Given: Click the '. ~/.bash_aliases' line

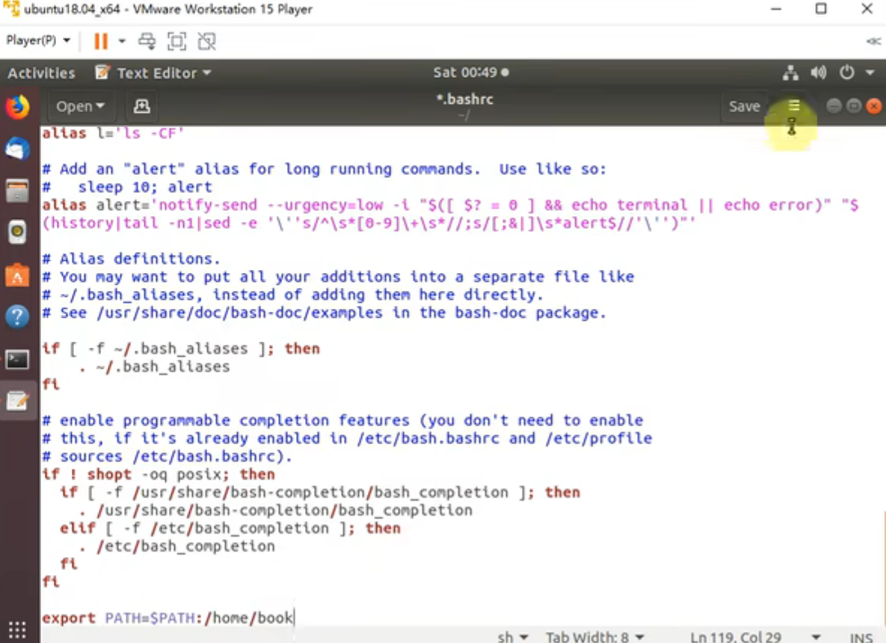Looking at the screenshot, I should pyautogui.click(x=154, y=366).
